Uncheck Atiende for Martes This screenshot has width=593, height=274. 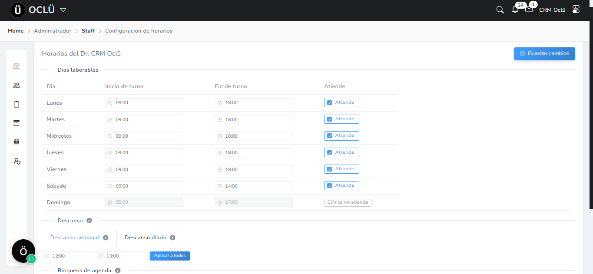(330, 119)
